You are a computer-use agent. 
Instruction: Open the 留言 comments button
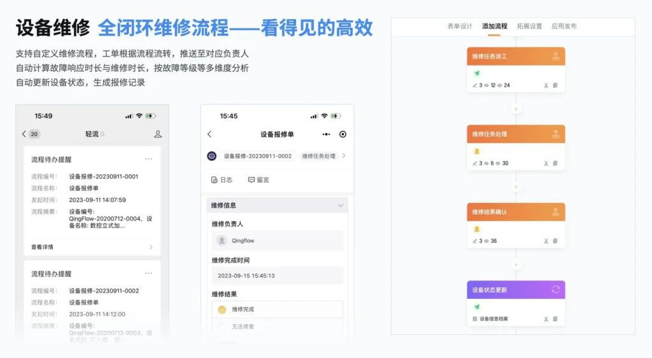coord(259,180)
